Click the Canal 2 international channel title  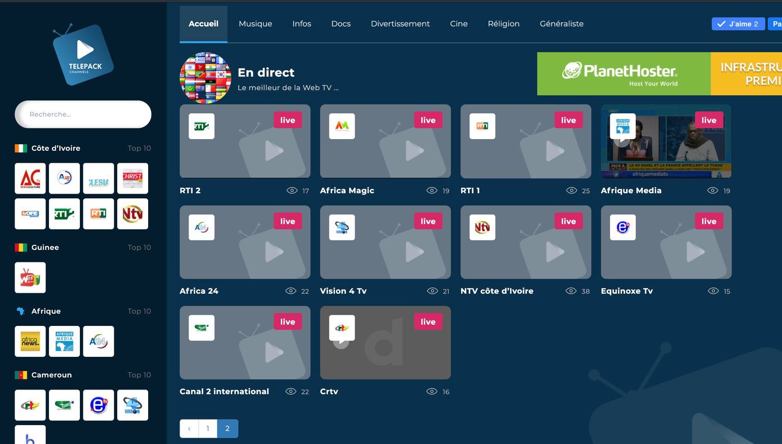tap(224, 392)
